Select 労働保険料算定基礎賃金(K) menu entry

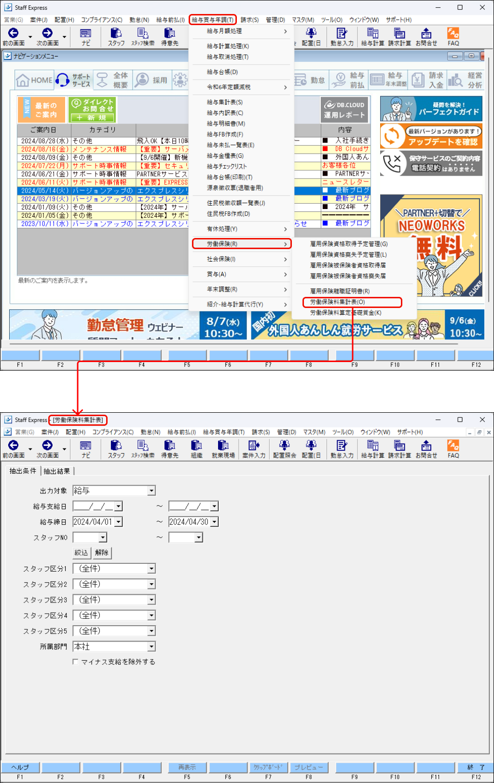345,313
